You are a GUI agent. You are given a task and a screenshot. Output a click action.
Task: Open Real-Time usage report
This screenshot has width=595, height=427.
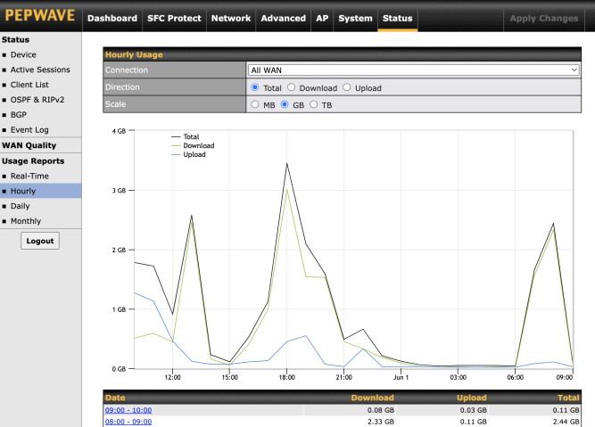click(x=29, y=176)
